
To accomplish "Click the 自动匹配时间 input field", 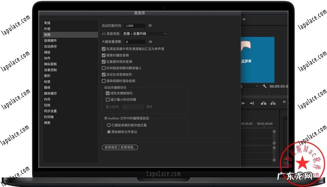I will [135, 26].
